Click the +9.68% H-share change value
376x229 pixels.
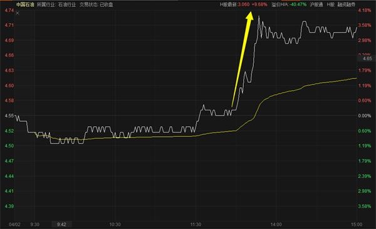[259, 4]
